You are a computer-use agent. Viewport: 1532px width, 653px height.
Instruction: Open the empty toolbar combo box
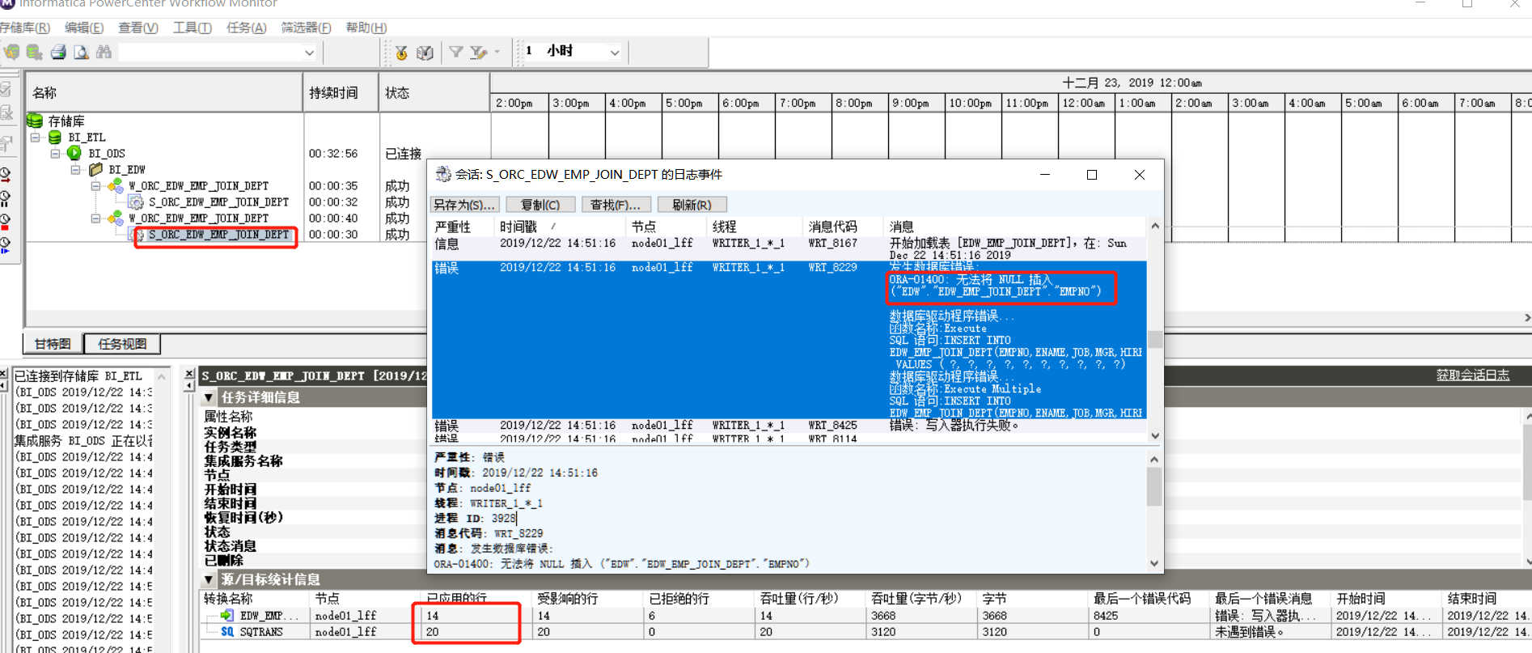pos(309,53)
